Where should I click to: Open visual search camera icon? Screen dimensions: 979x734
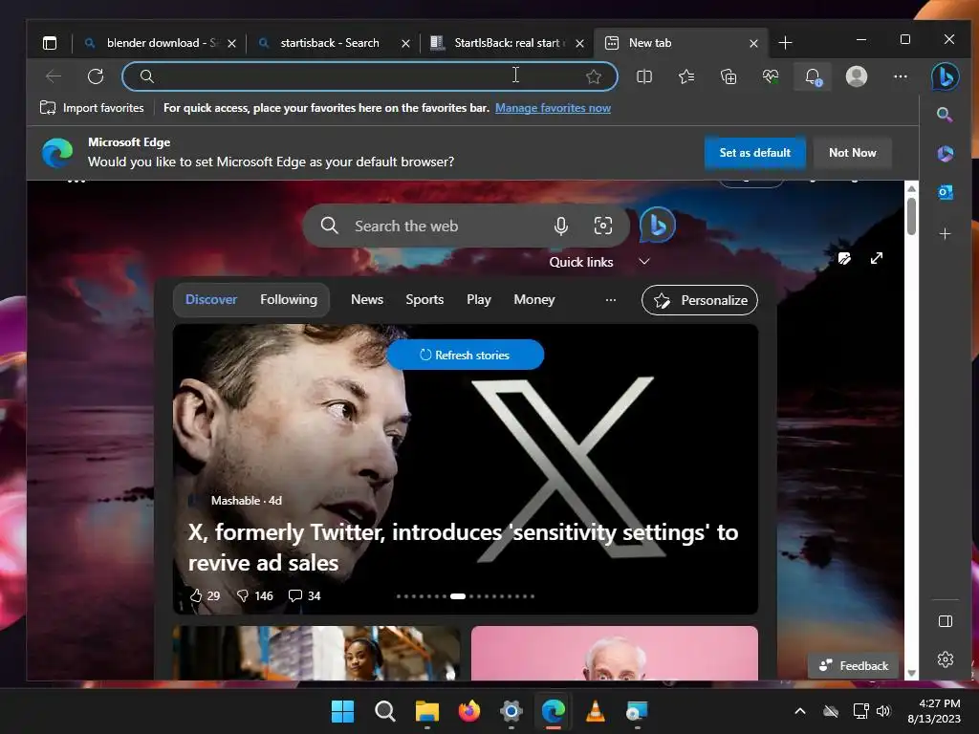tap(602, 226)
